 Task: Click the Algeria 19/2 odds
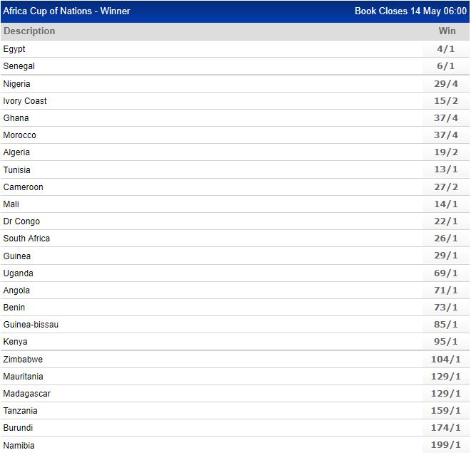click(x=446, y=152)
